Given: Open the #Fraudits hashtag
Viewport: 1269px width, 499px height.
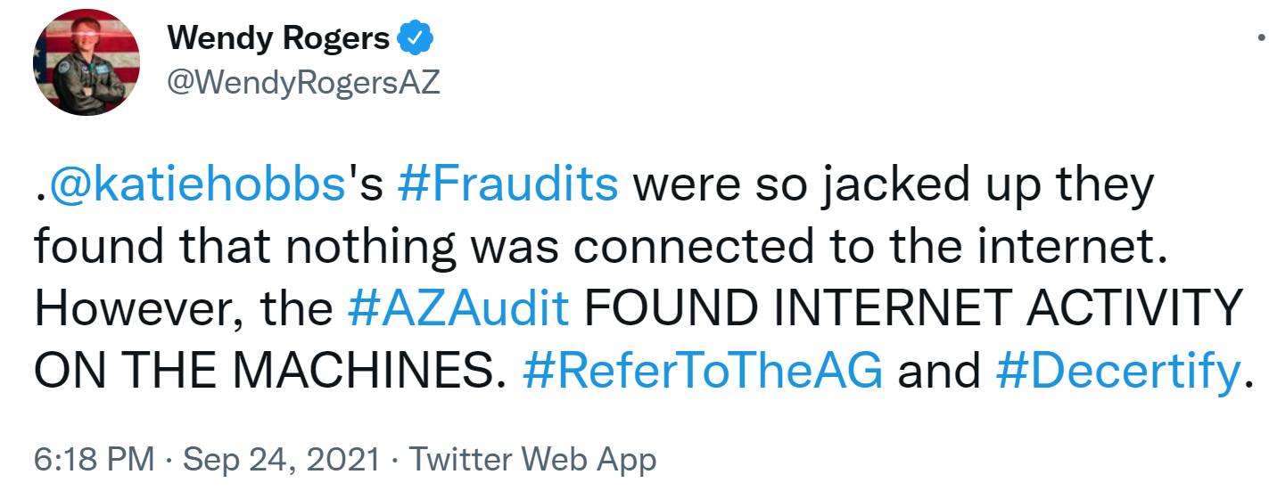Looking at the screenshot, I should pyautogui.click(x=507, y=184).
